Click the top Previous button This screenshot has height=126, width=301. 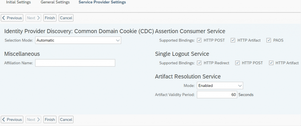[12, 18]
